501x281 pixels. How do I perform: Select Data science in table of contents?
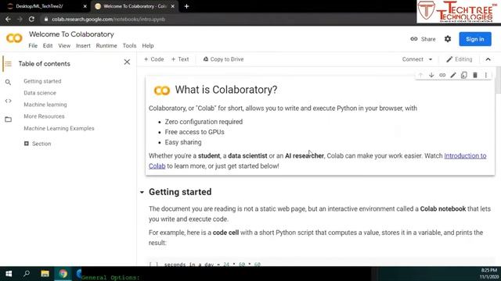40,93
